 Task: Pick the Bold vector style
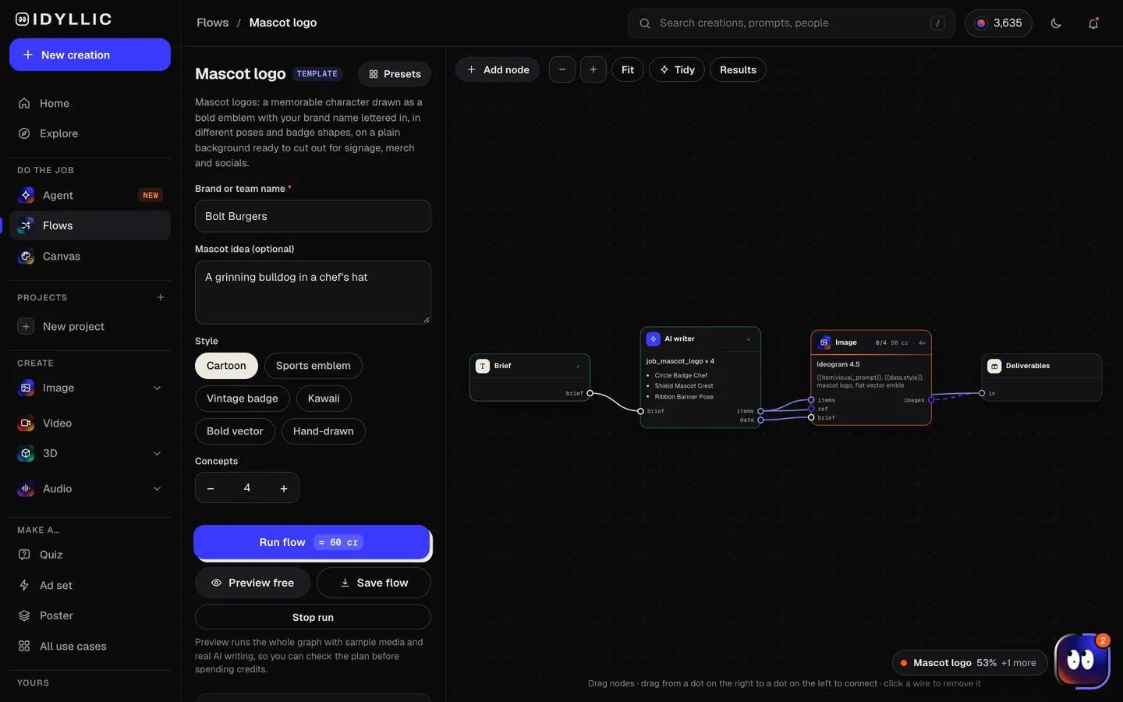point(235,431)
